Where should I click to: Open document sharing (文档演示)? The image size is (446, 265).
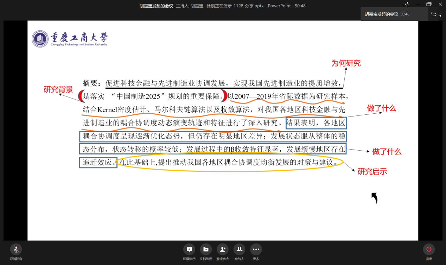206,250
